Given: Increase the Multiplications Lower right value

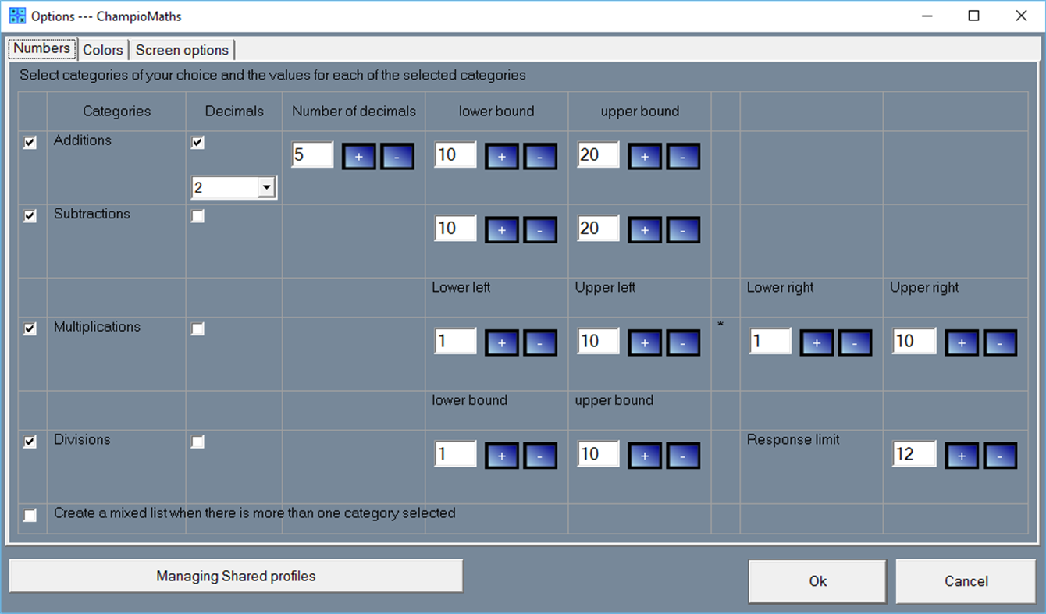Looking at the screenshot, I should (x=816, y=342).
